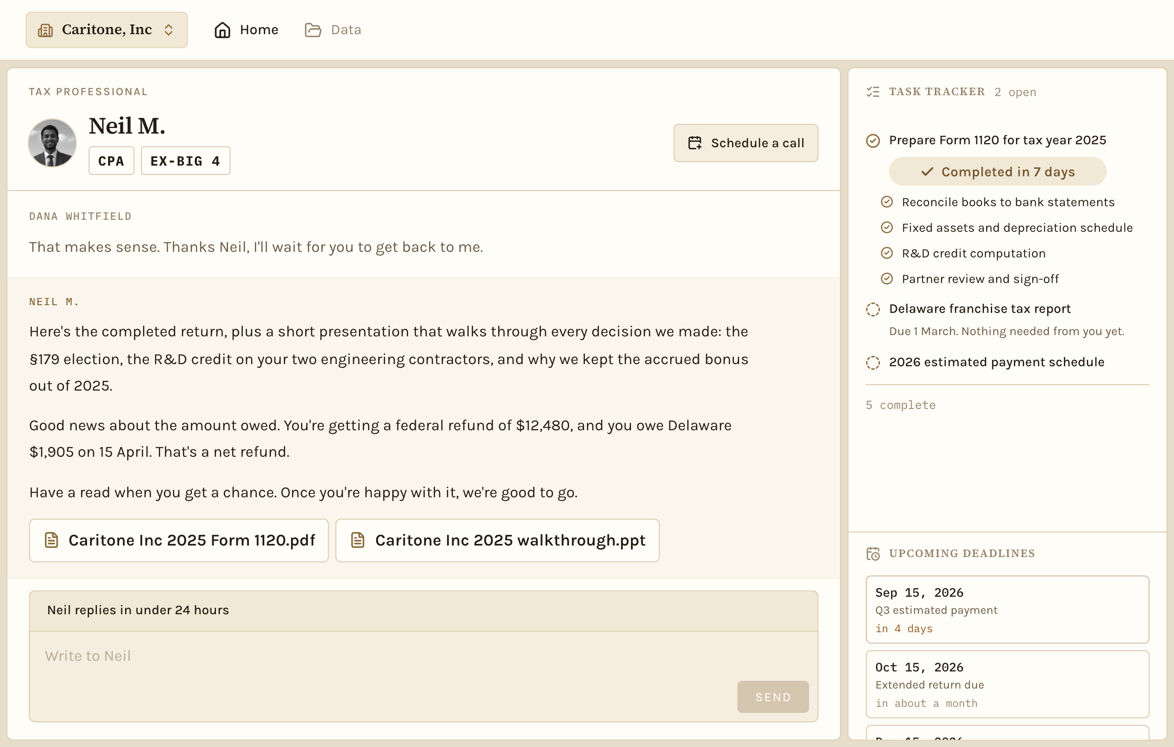Viewport: 1174px width, 747px height.
Task: Toggle Reconcile books to bank statements check
Action: click(x=886, y=202)
